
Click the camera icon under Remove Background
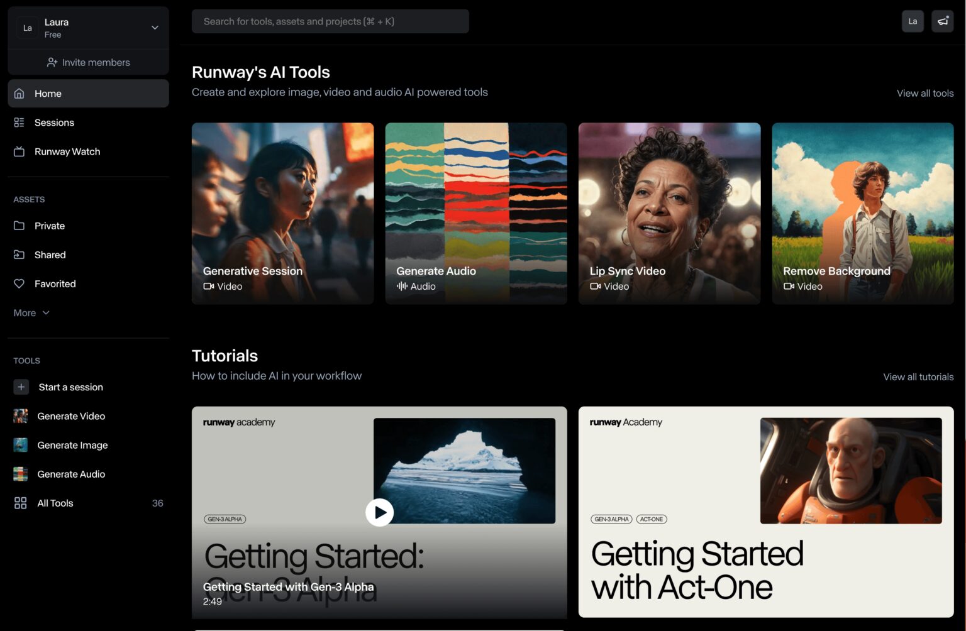tap(789, 287)
